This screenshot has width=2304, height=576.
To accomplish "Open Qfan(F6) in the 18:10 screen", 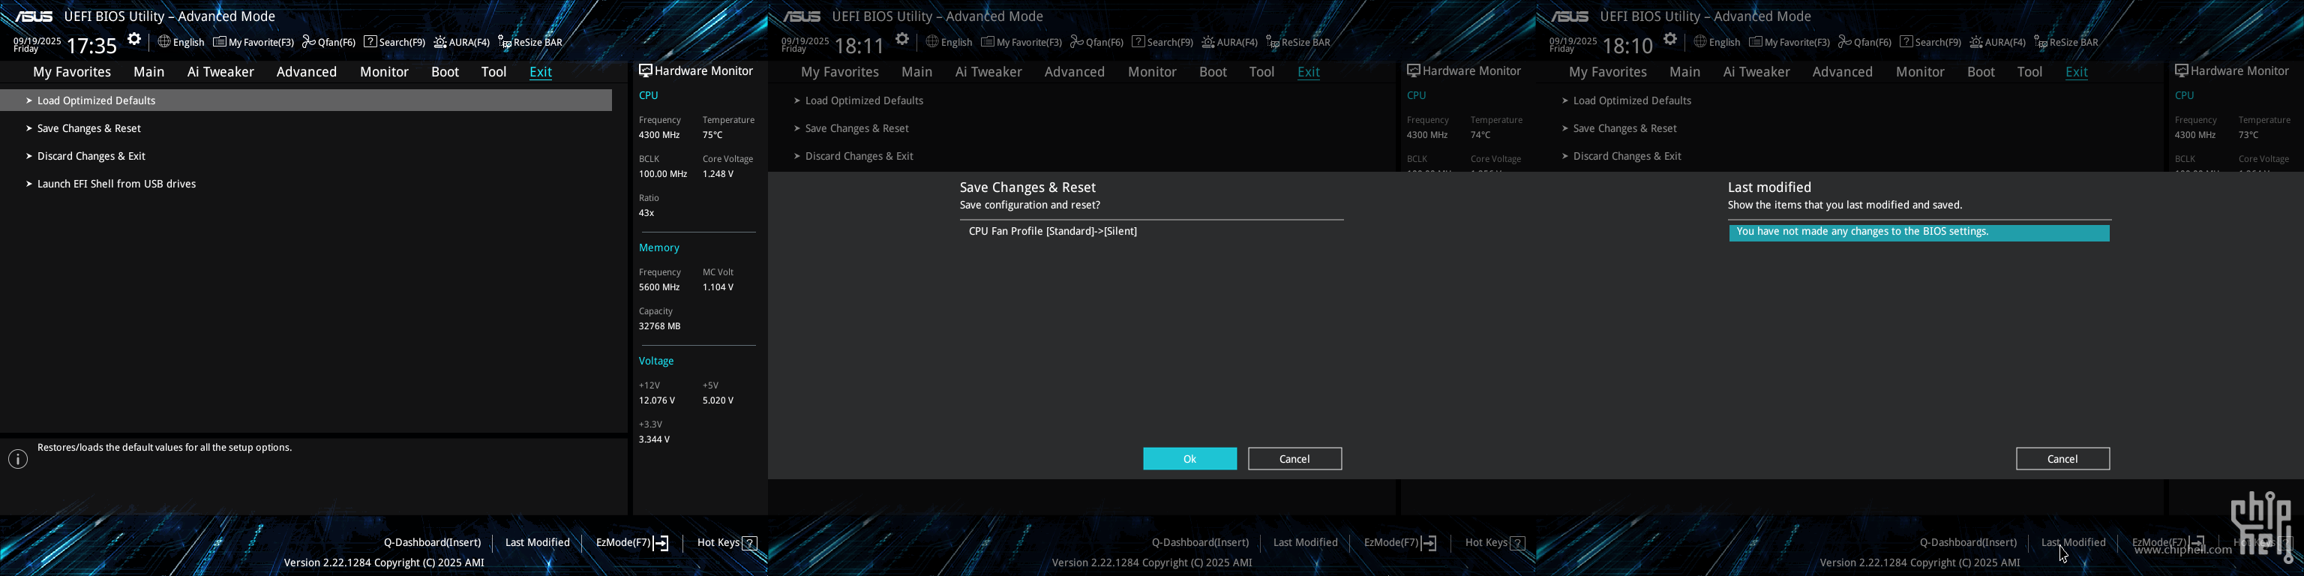I will coord(1866,42).
